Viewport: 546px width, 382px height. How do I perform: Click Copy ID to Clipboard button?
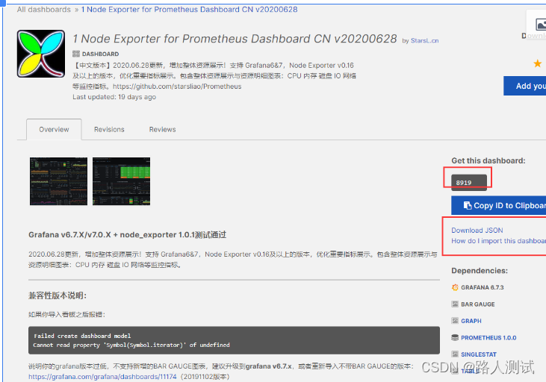[x=499, y=205]
